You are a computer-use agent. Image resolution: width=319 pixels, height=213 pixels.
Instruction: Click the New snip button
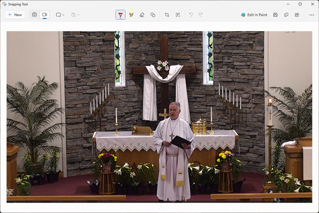[15, 15]
